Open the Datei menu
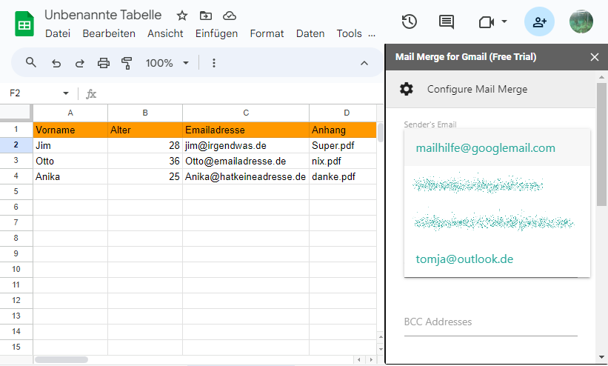The width and height of the screenshot is (608, 366). click(x=58, y=34)
